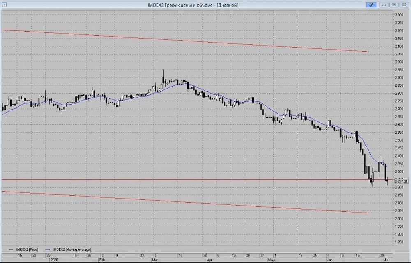This screenshot has height=263, width=411.
Task: Select the lower red channel trendline
Action: [x=183, y=202]
